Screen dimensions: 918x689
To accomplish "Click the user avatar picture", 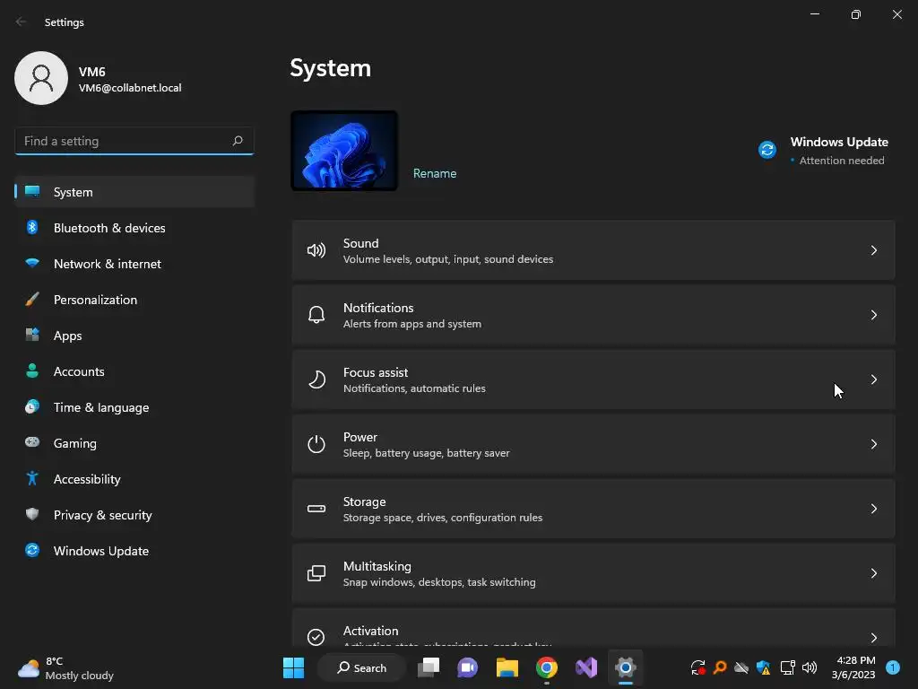I will click(41, 78).
